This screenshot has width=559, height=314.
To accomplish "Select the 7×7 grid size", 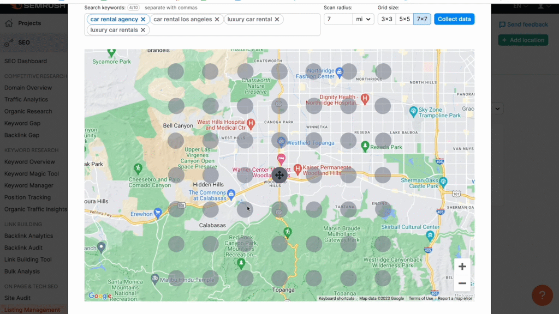I will [x=422, y=19].
